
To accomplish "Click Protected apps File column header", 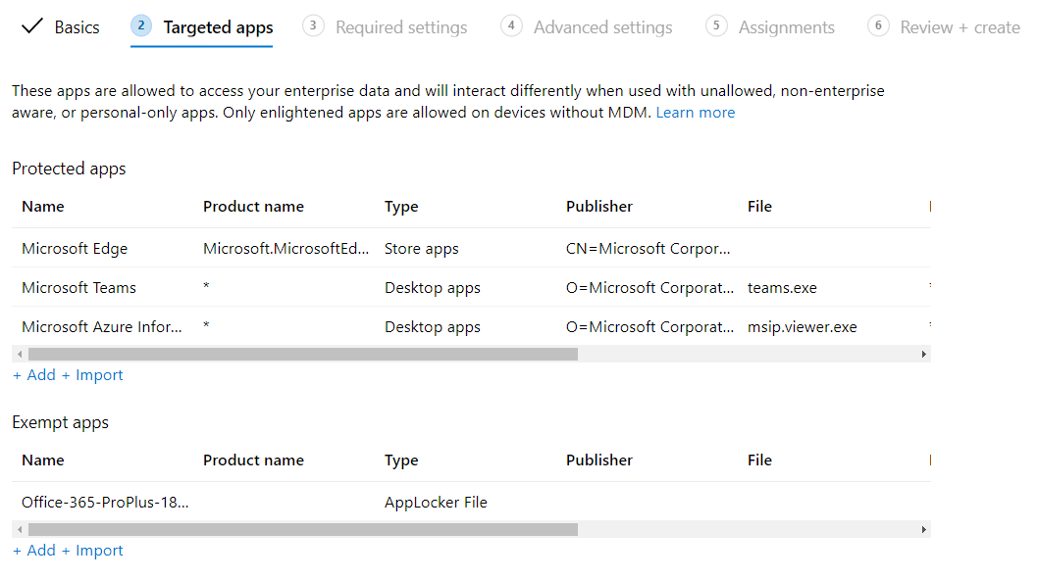I will [x=759, y=206].
